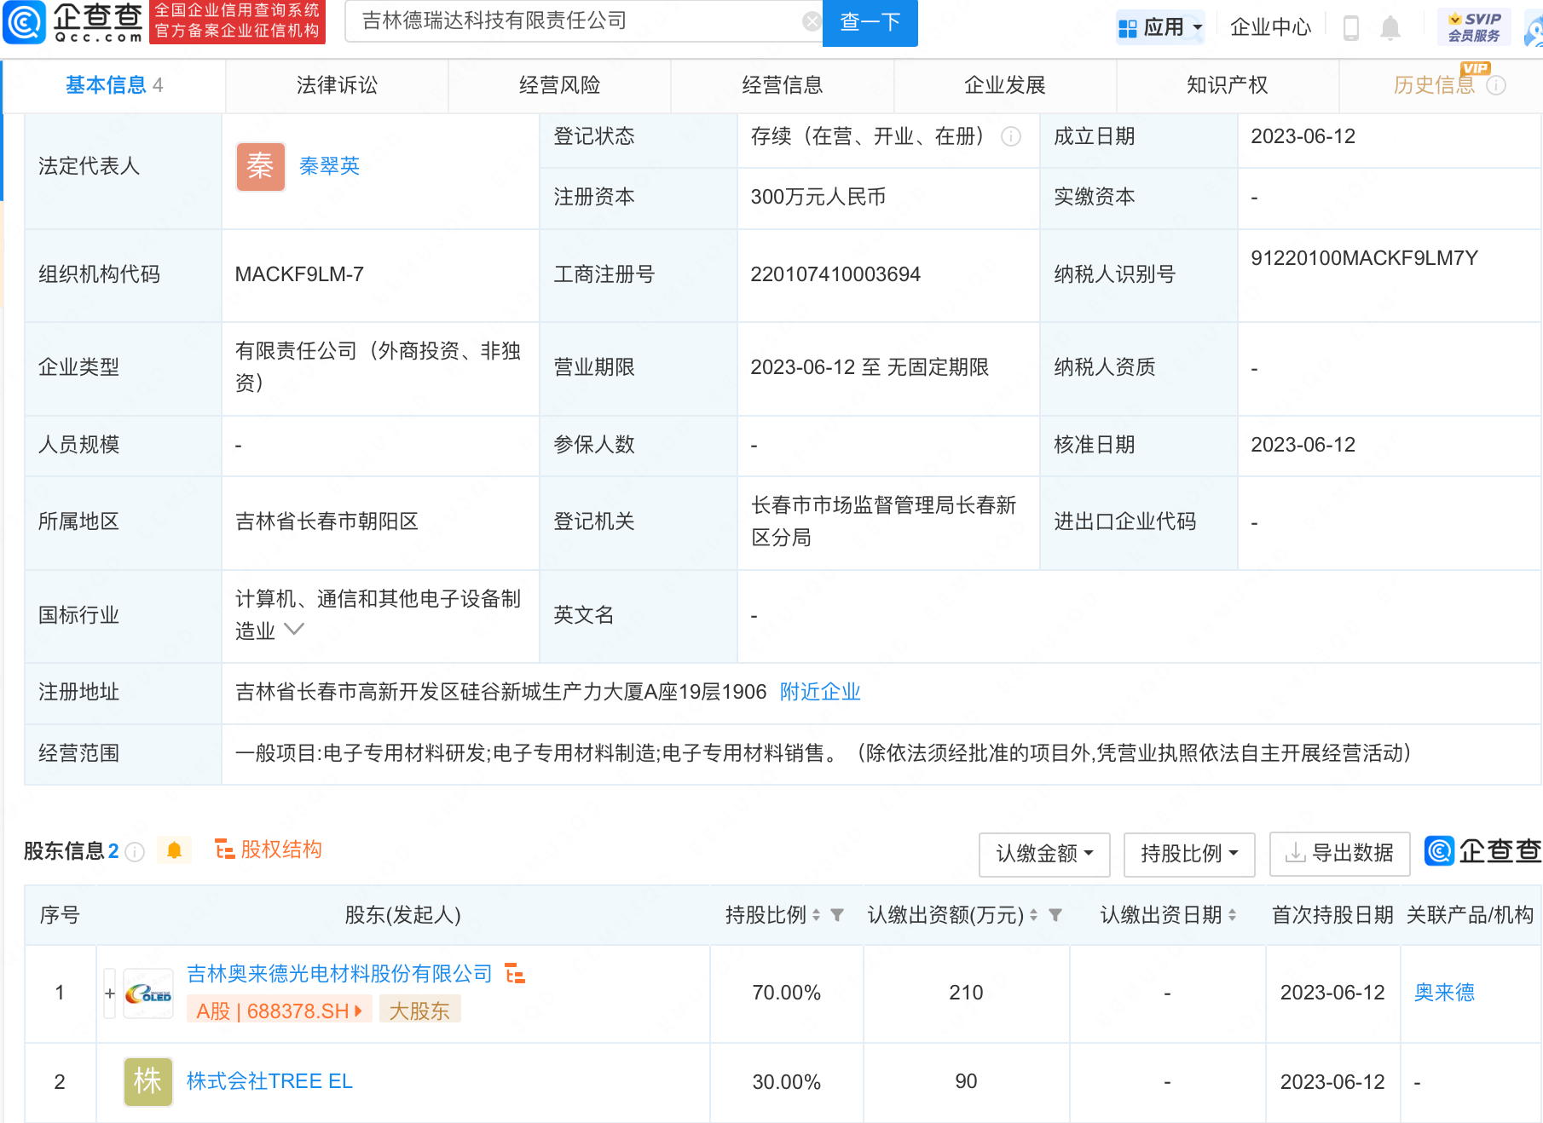Viewport: 1543px width, 1123px height.
Task: Click the MACKF9LM-7 organization code
Action: [299, 274]
